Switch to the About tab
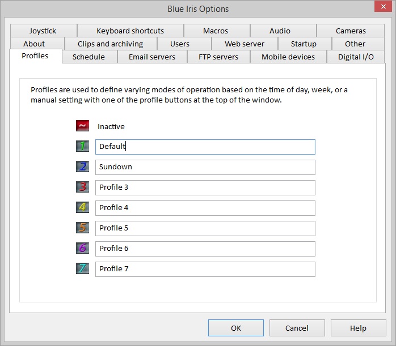The width and height of the screenshot is (396, 346). [x=37, y=44]
